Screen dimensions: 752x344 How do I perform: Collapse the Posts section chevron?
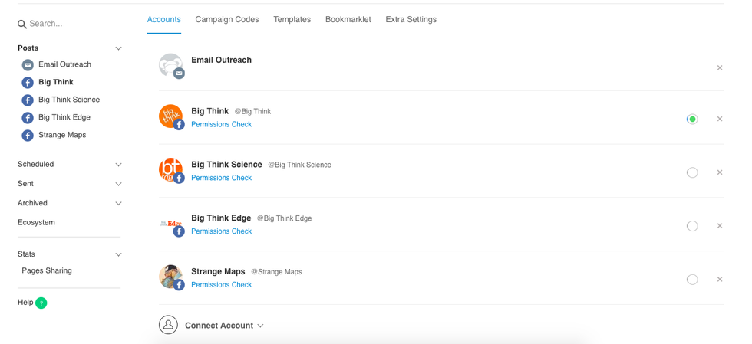click(x=118, y=48)
